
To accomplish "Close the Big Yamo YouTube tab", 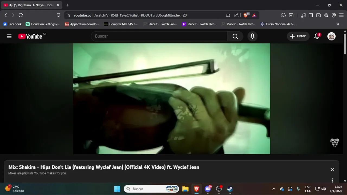I will pos(58,5).
